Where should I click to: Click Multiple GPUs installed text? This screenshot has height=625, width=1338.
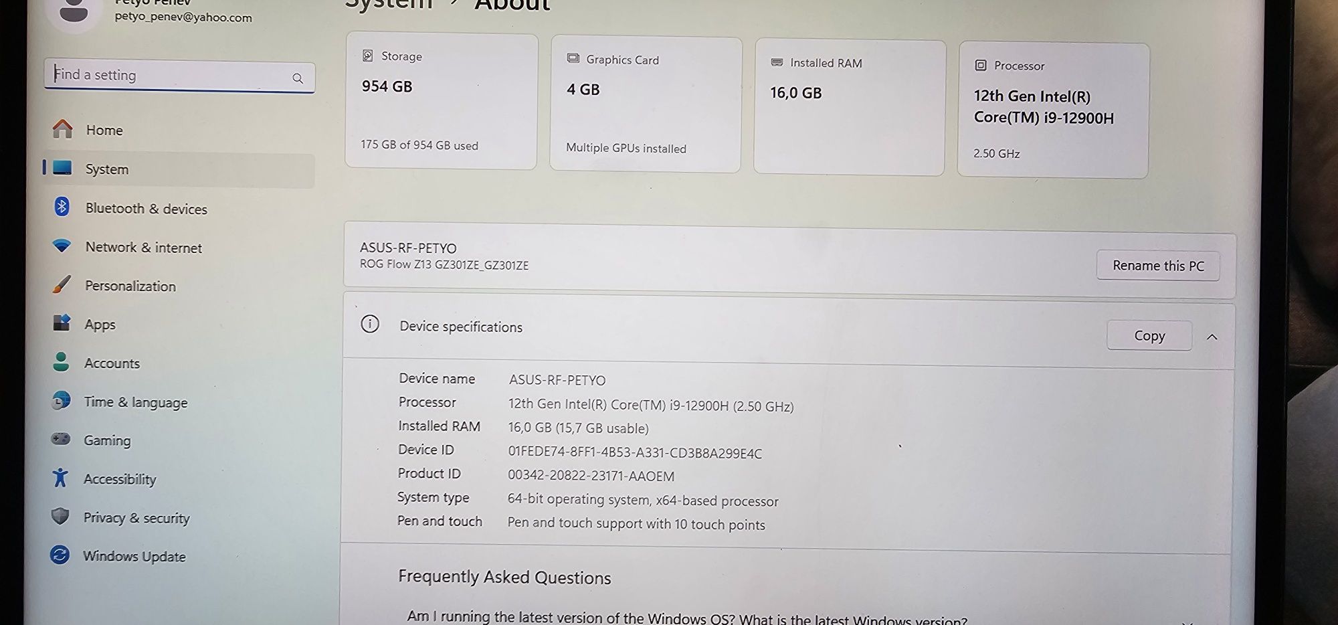click(x=626, y=148)
